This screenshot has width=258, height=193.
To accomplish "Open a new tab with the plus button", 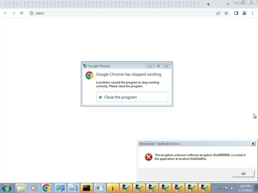I will coord(208,4).
